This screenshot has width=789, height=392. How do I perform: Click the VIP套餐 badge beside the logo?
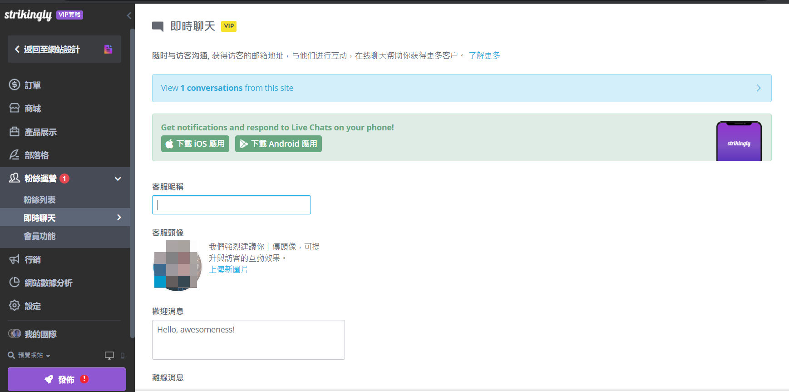coord(69,15)
